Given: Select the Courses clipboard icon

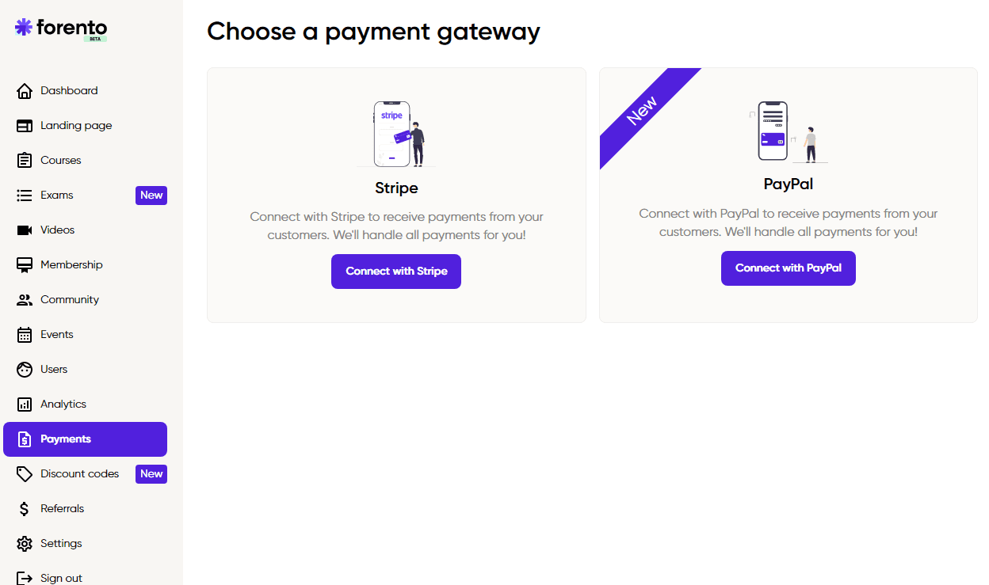Looking at the screenshot, I should click(x=25, y=161).
